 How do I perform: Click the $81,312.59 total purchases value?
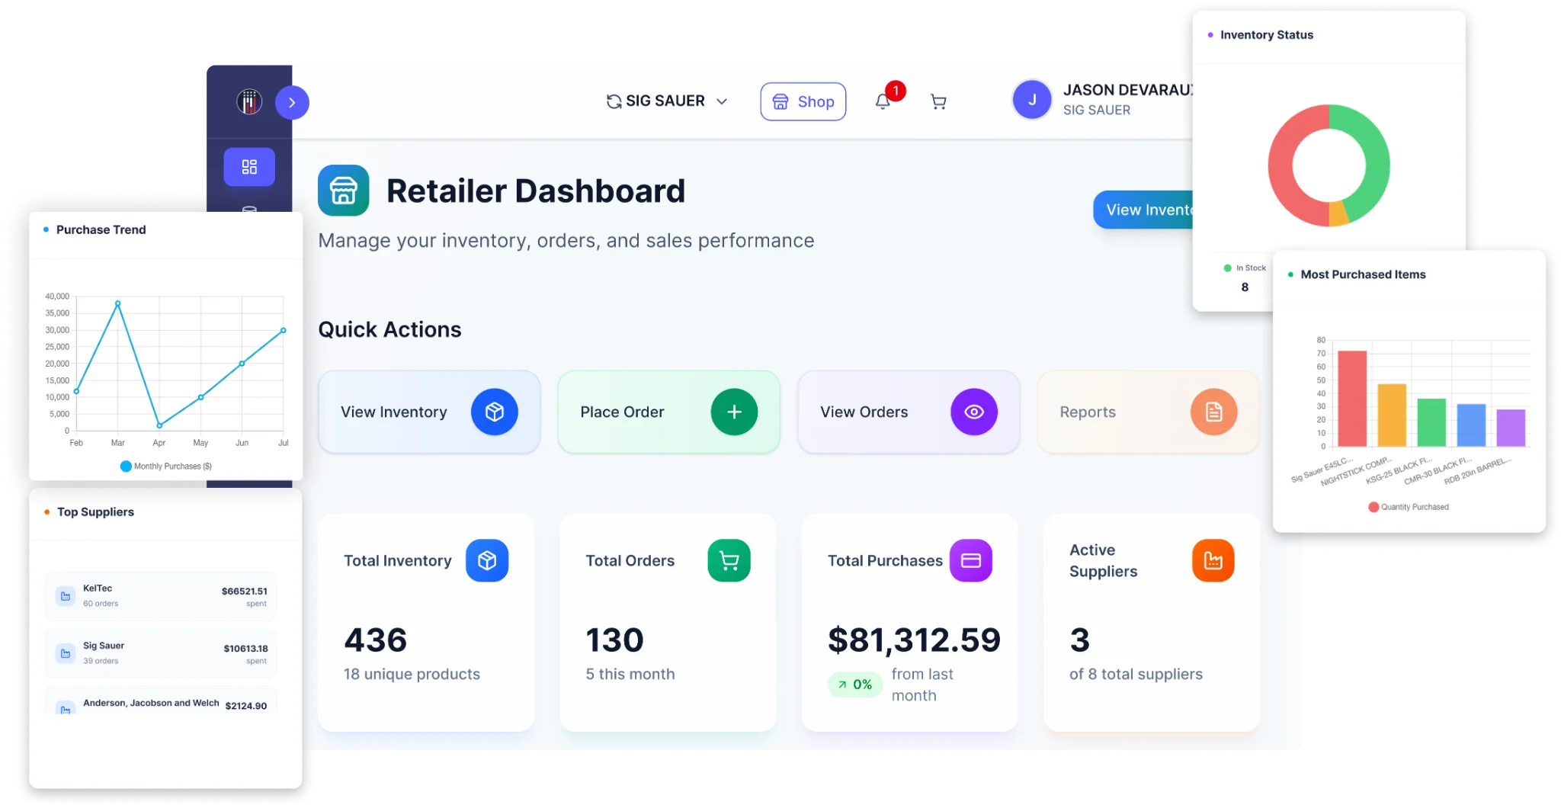point(914,640)
